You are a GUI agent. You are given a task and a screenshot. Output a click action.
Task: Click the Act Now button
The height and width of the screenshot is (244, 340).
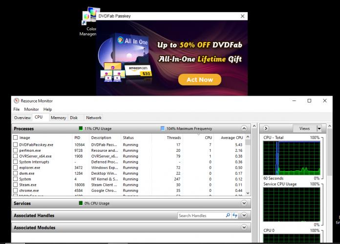tap(200, 80)
